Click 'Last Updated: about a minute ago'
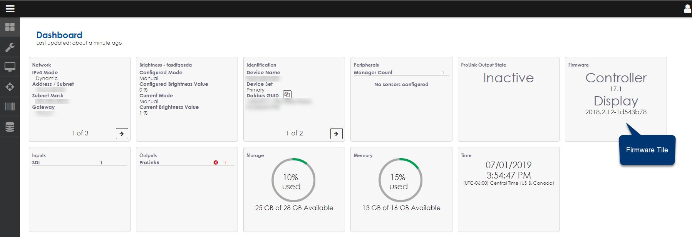This screenshot has height=237, width=692. [79, 43]
